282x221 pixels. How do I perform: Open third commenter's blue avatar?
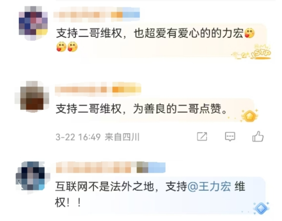(x=33, y=177)
